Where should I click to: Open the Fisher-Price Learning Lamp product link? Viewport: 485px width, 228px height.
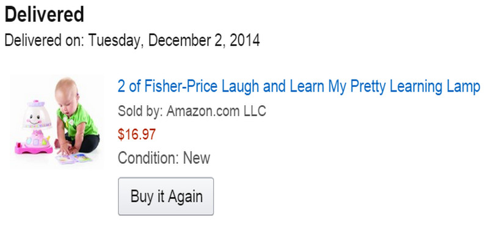[299, 87]
